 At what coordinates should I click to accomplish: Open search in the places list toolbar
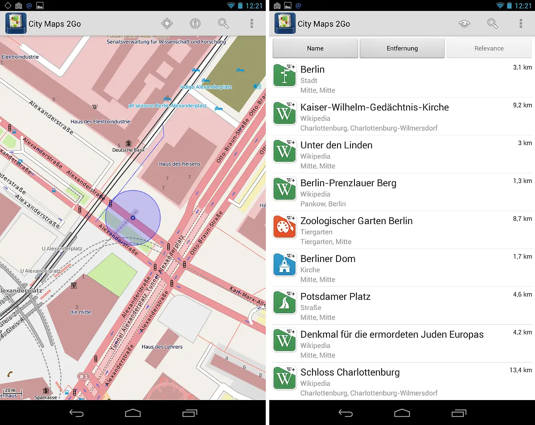point(492,23)
